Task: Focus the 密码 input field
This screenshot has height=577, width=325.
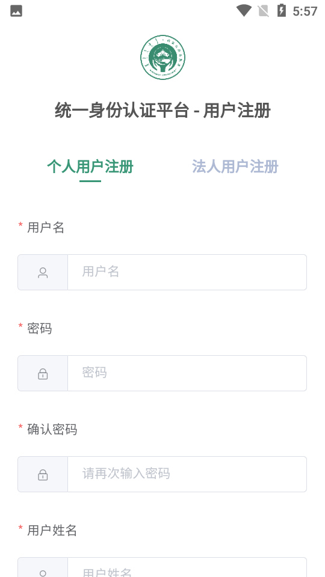Action: point(187,373)
